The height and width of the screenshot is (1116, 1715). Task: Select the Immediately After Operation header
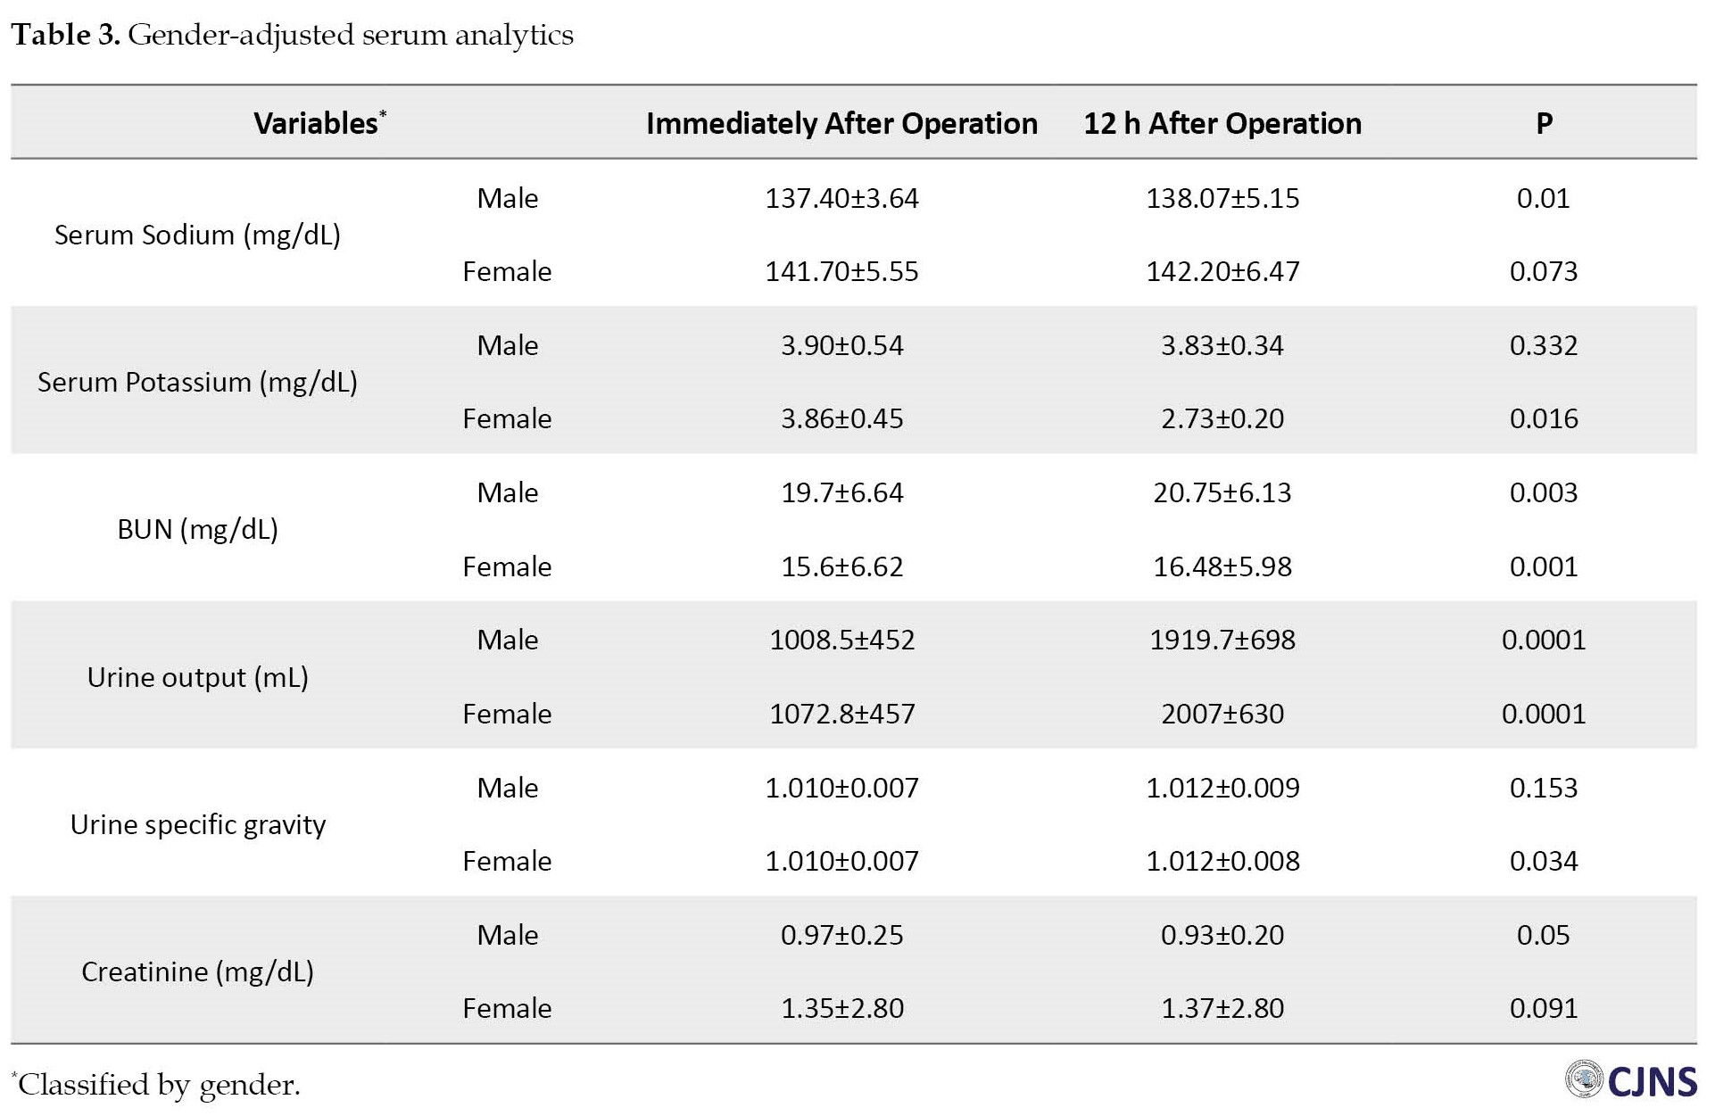841,123
